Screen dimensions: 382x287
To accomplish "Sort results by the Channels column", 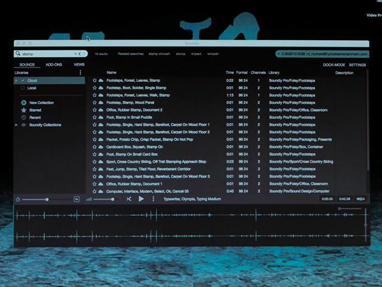I will pyautogui.click(x=258, y=72).
